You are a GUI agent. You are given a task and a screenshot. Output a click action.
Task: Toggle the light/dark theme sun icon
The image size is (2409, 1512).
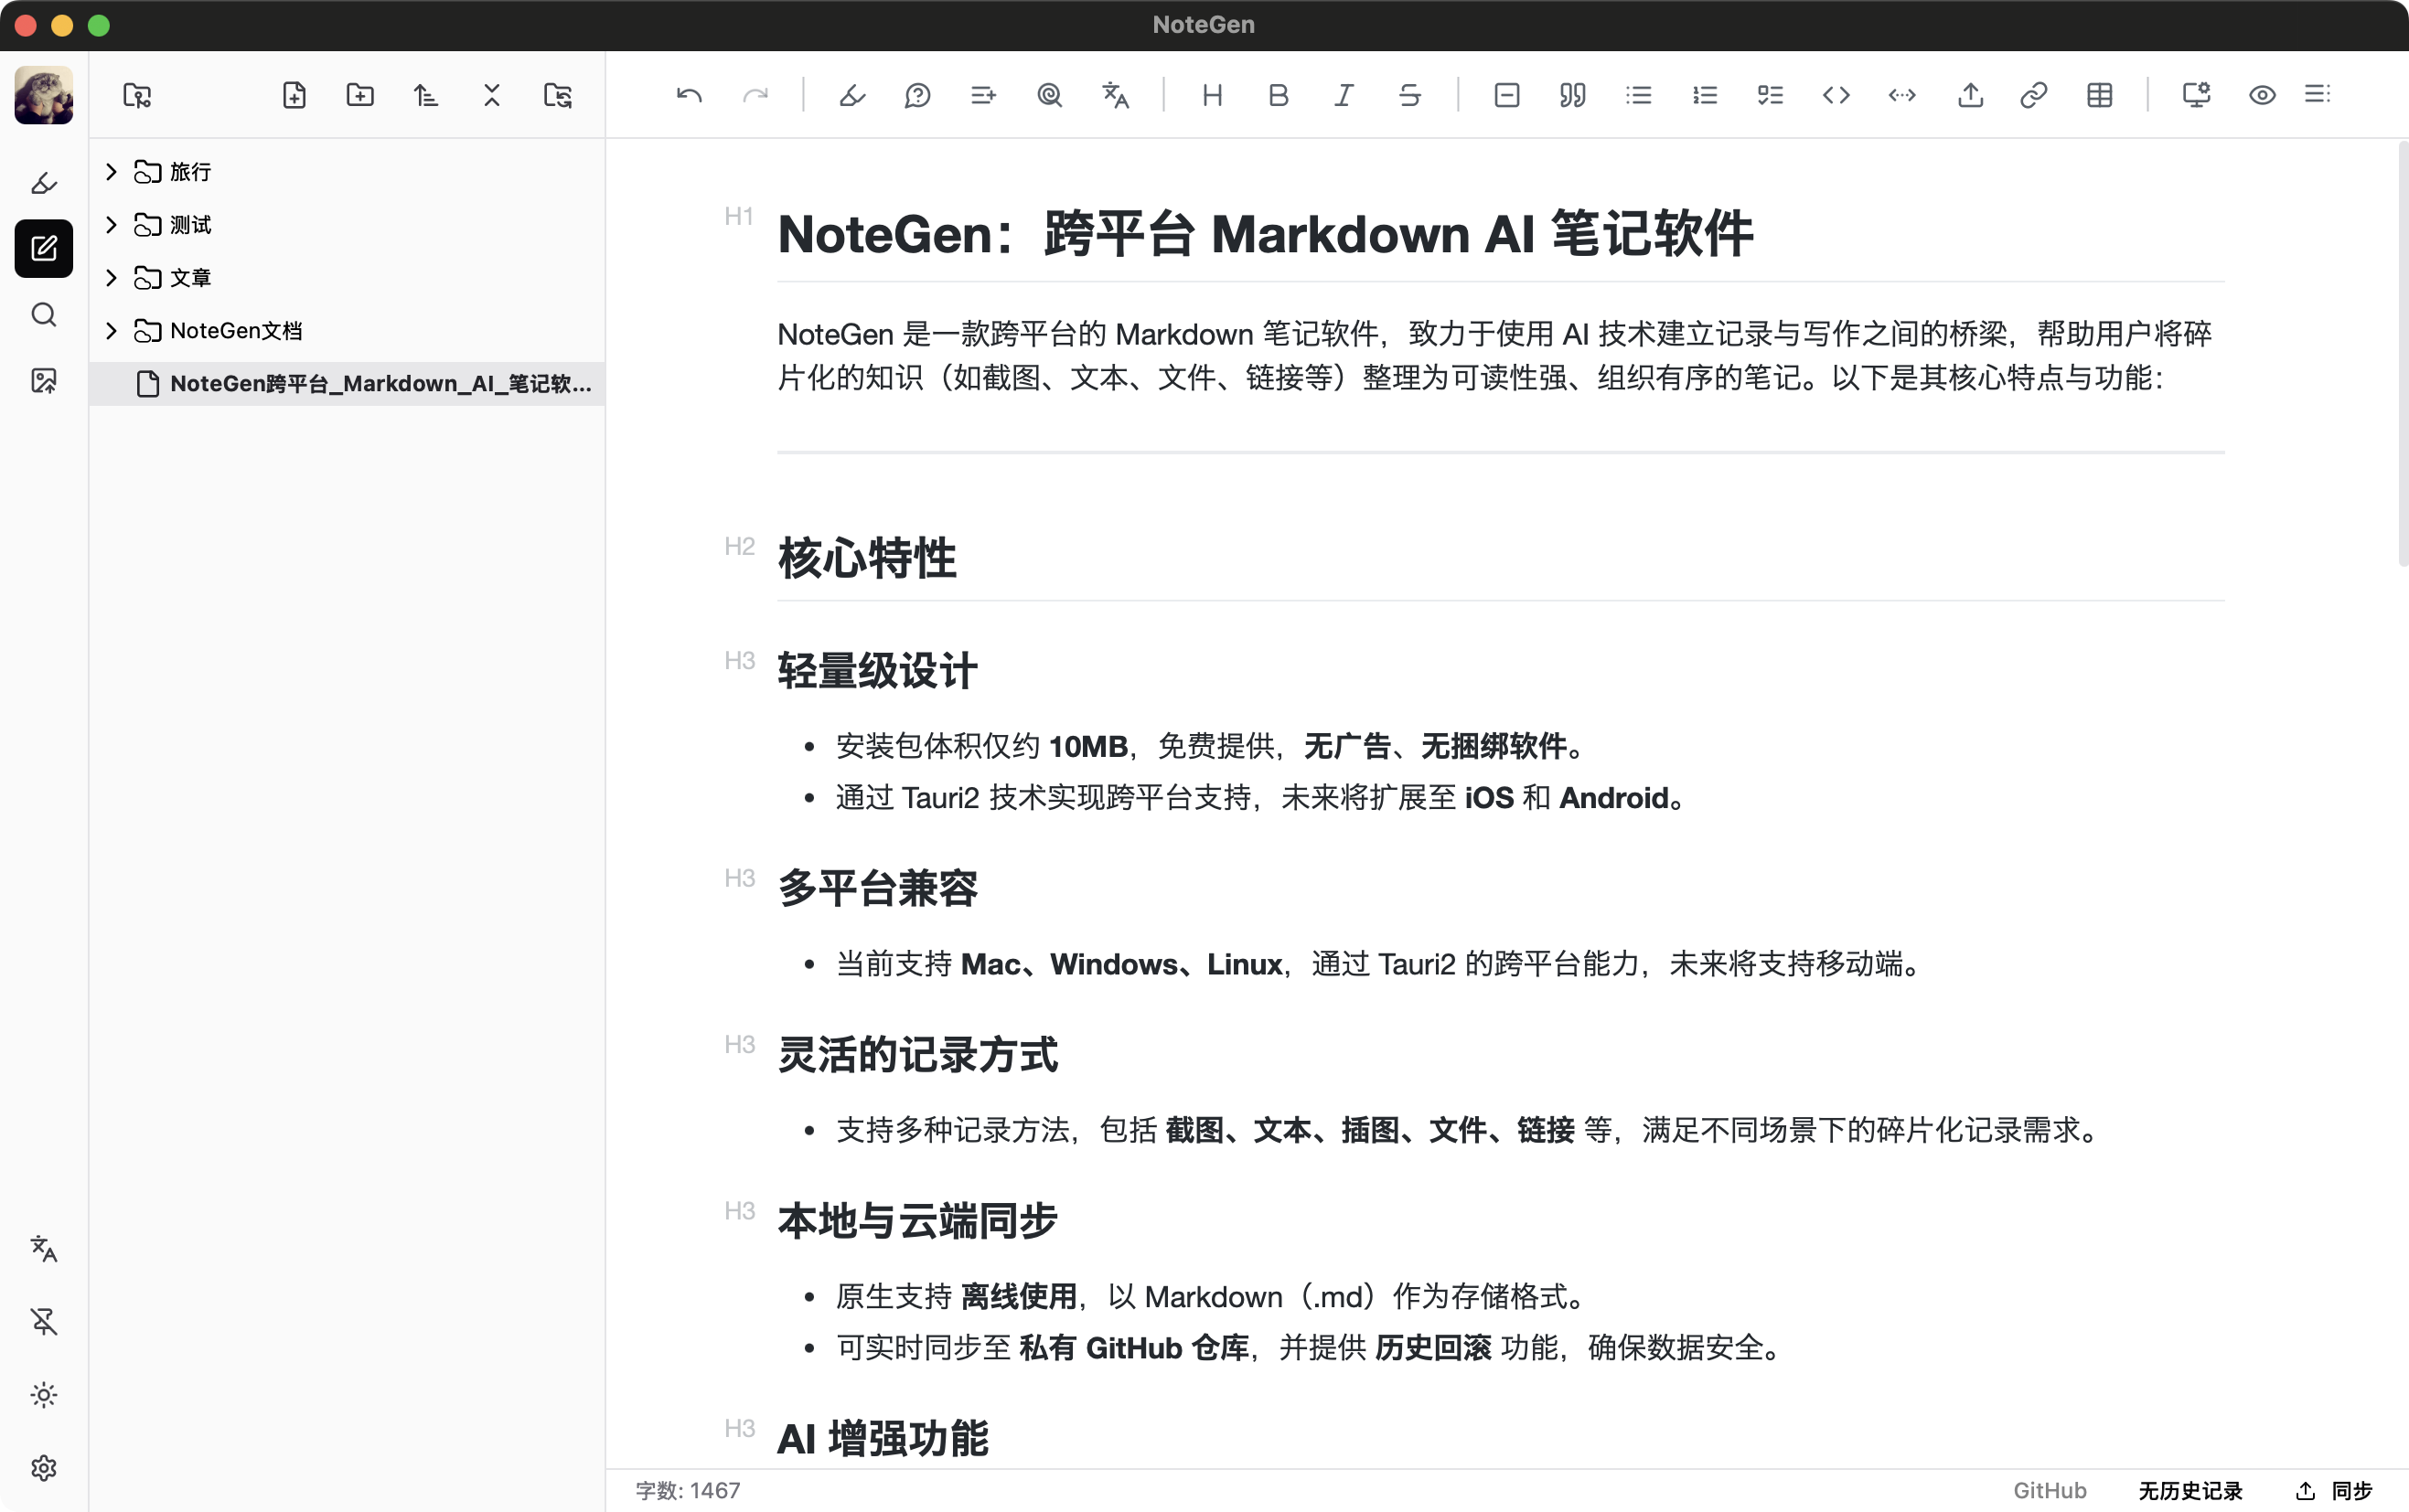(x=44, y=1394)
